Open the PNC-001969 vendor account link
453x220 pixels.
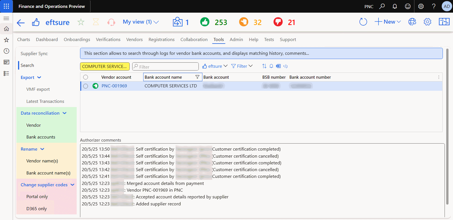pyautogui.click(x=114, y=86)
